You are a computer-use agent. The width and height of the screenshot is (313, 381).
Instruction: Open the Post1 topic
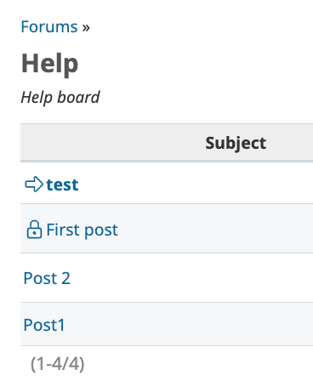click(x=44, y=325)
